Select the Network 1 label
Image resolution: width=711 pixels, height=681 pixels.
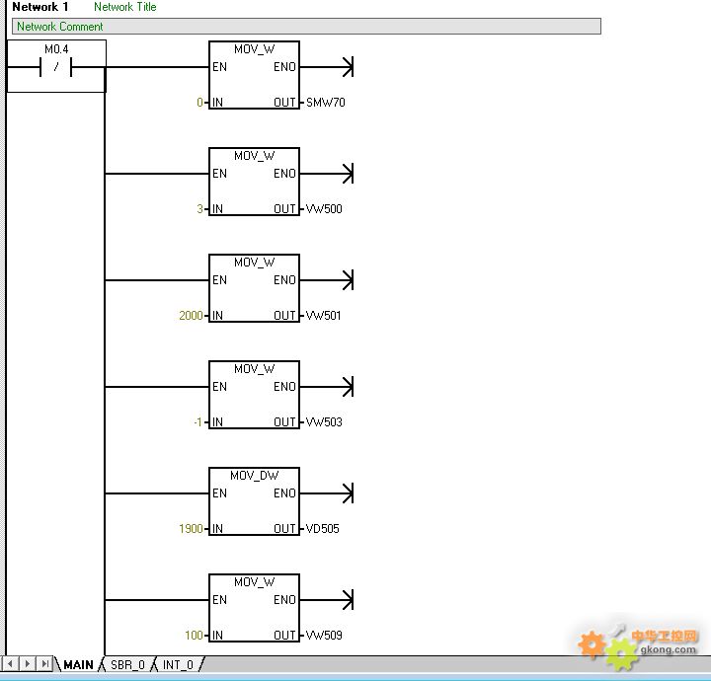[39, 7]
